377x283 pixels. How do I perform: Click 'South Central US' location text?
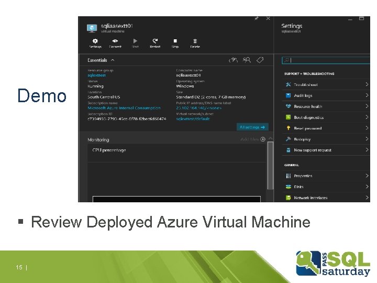pos(104,97)
